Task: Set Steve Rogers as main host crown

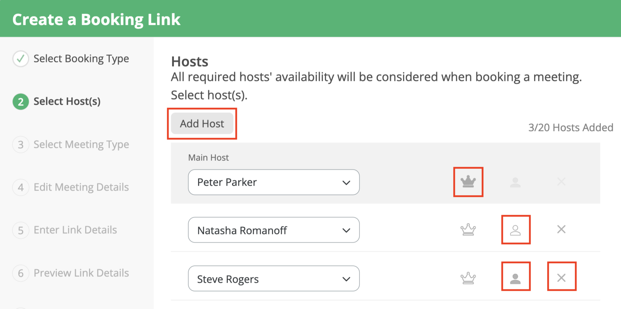Action: (x=468, y=278)
